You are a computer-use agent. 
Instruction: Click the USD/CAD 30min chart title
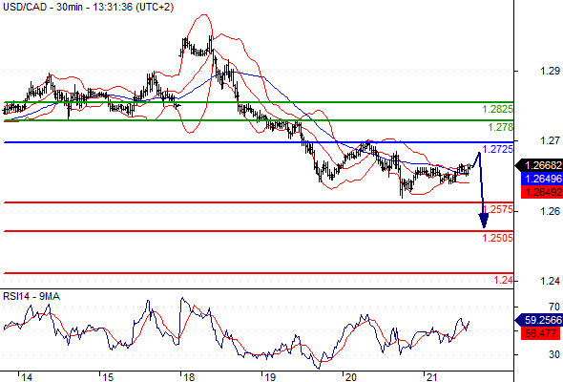[x=89, y=7]
